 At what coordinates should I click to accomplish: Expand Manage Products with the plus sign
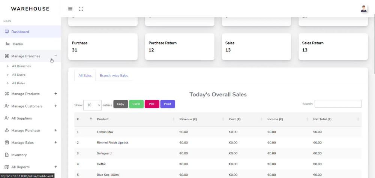[55, 94]
